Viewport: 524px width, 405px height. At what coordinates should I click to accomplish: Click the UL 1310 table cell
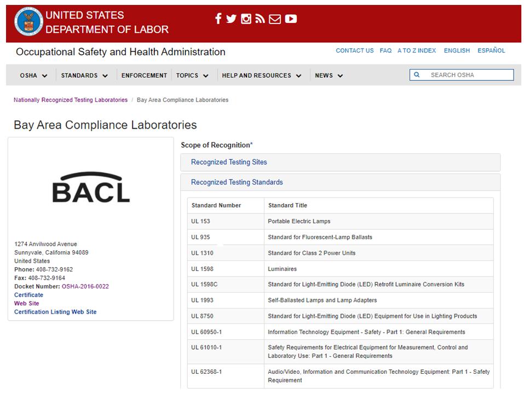pyautogui.click(x=226, y=253)
